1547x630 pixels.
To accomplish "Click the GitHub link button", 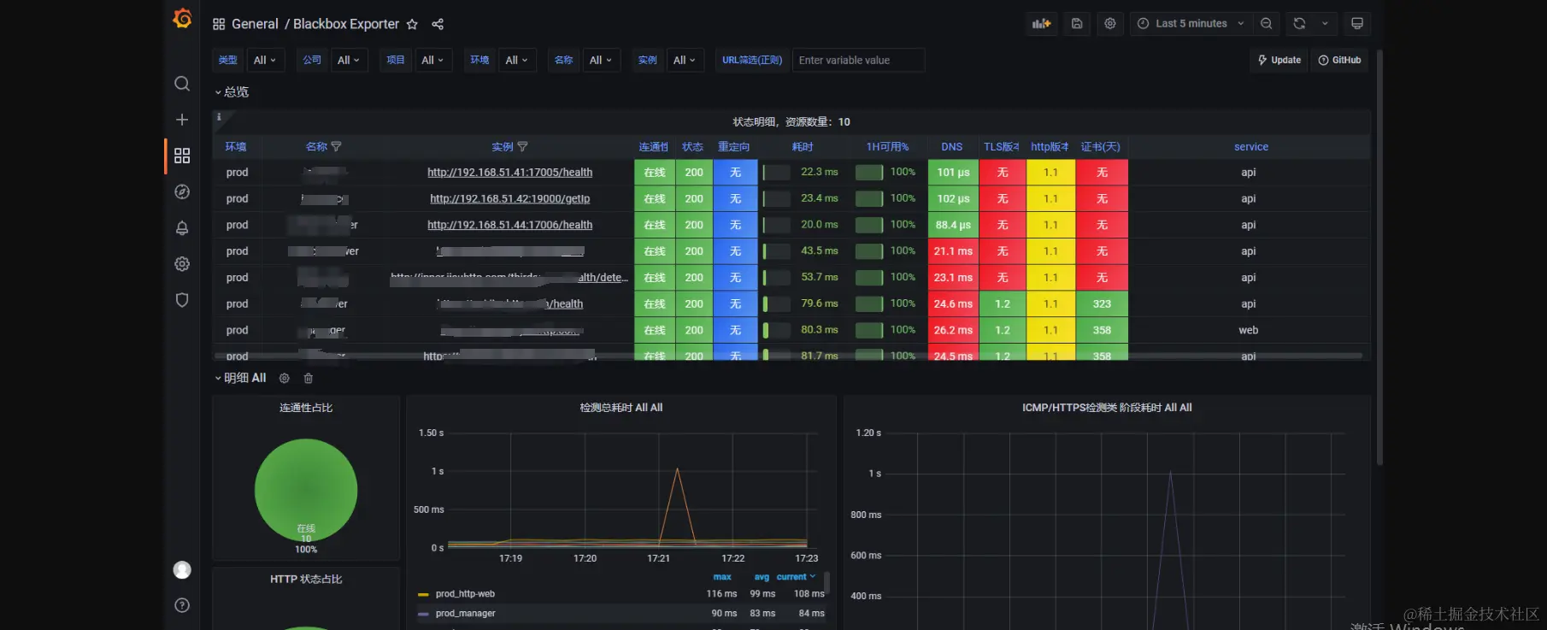I will coord(1339,60).
